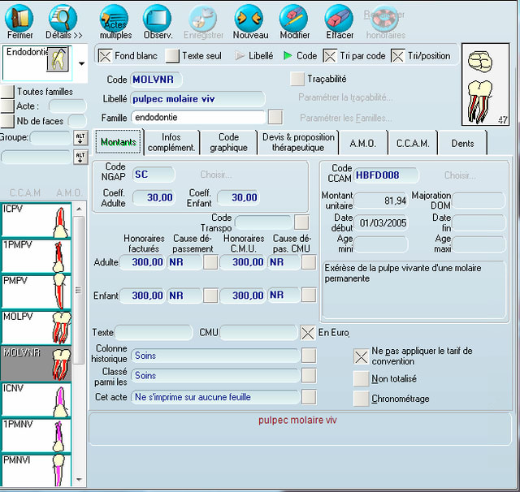Click the Actes multiples toolbar icon
The height and width of the screenshot is (492, 520).
pyautogui.click(x=115, y=18)
